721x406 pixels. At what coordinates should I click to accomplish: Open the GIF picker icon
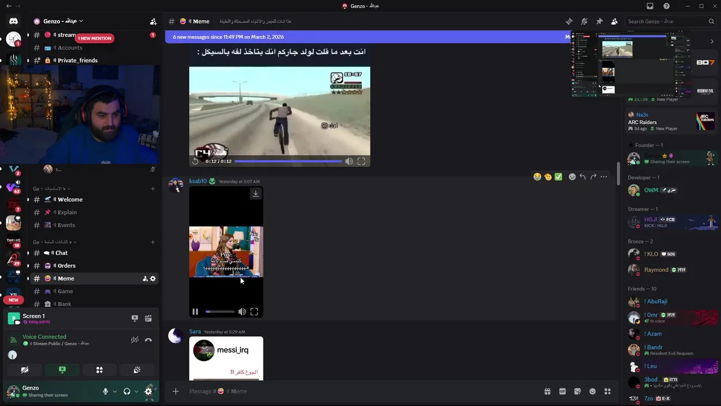tap(562, 391)
